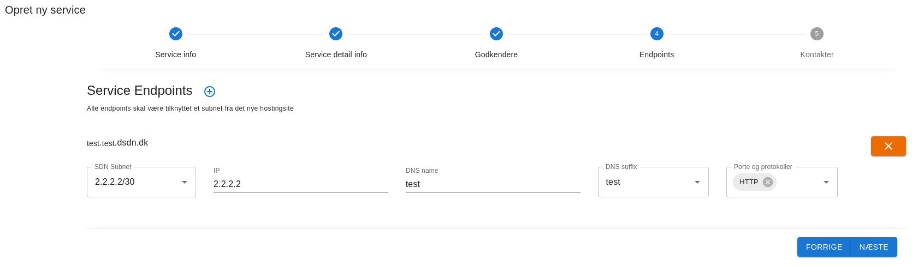Remove the HTTP protocol chip
The image size is (912, 266).
coord(768,182)
